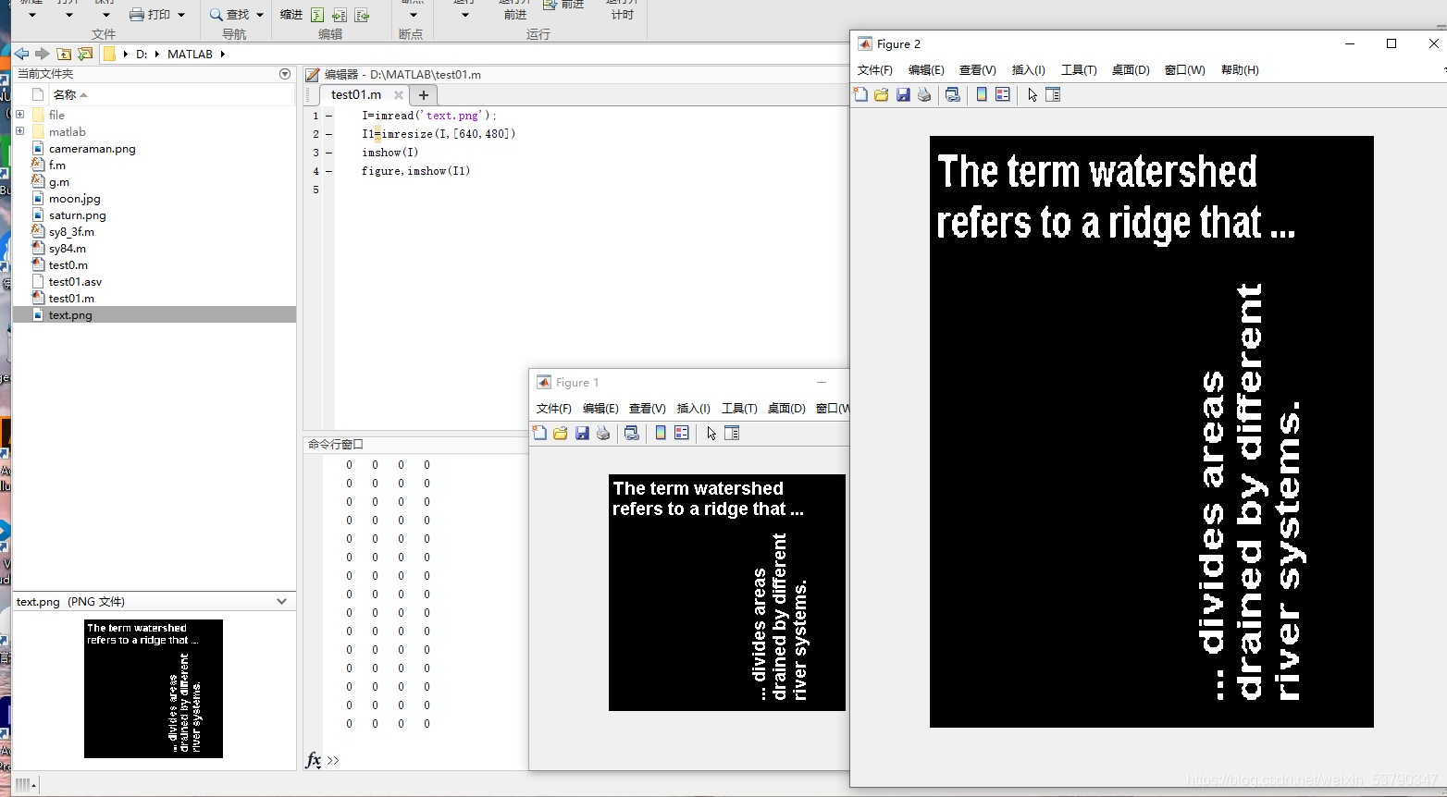Open the 查找 find dropdown arrow

point(260,15)
